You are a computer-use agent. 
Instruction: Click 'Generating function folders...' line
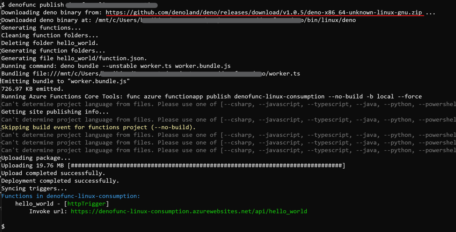pyautogui.click(x=53, y=51)
